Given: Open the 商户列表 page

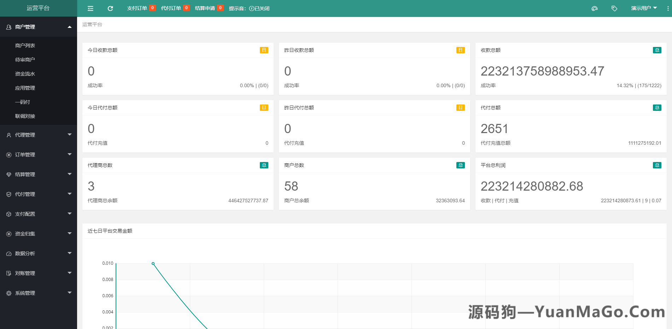Looking at the screenshot, I should pos(24,45).
